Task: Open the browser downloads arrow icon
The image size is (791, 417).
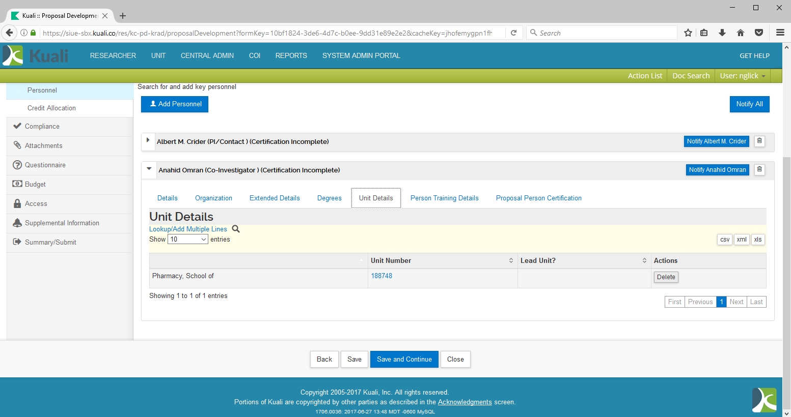Action: pos(722,33)
